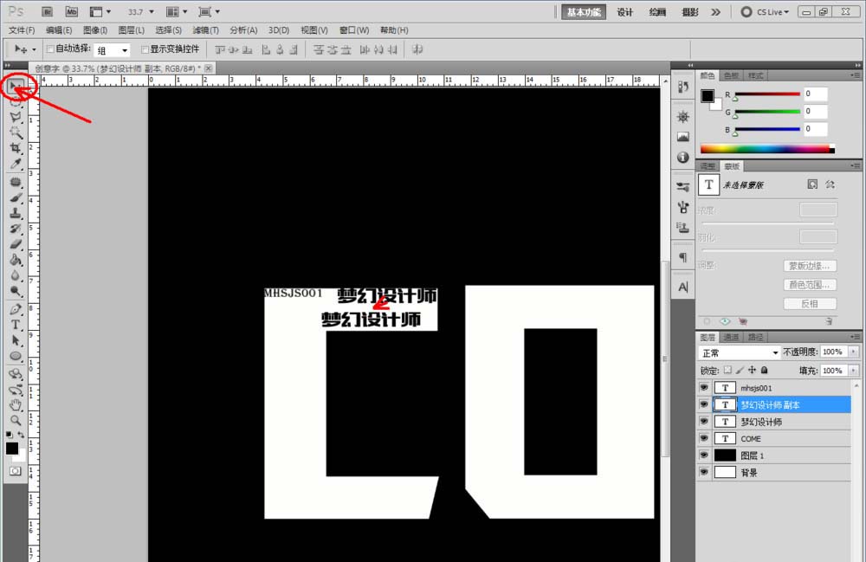The width and height of the screenshot is (866, 562).
Task: Hide the 梦幻设计师 layer
Action: click(x=703, y=422)
